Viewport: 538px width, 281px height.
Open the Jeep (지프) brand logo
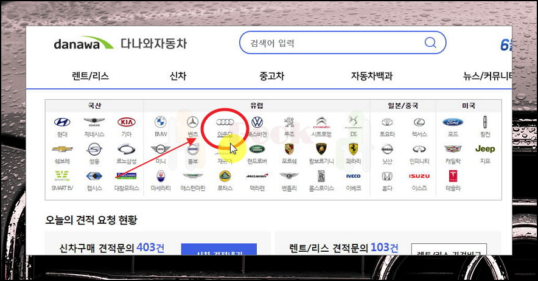pyautogui.click(x=485, y=149)
